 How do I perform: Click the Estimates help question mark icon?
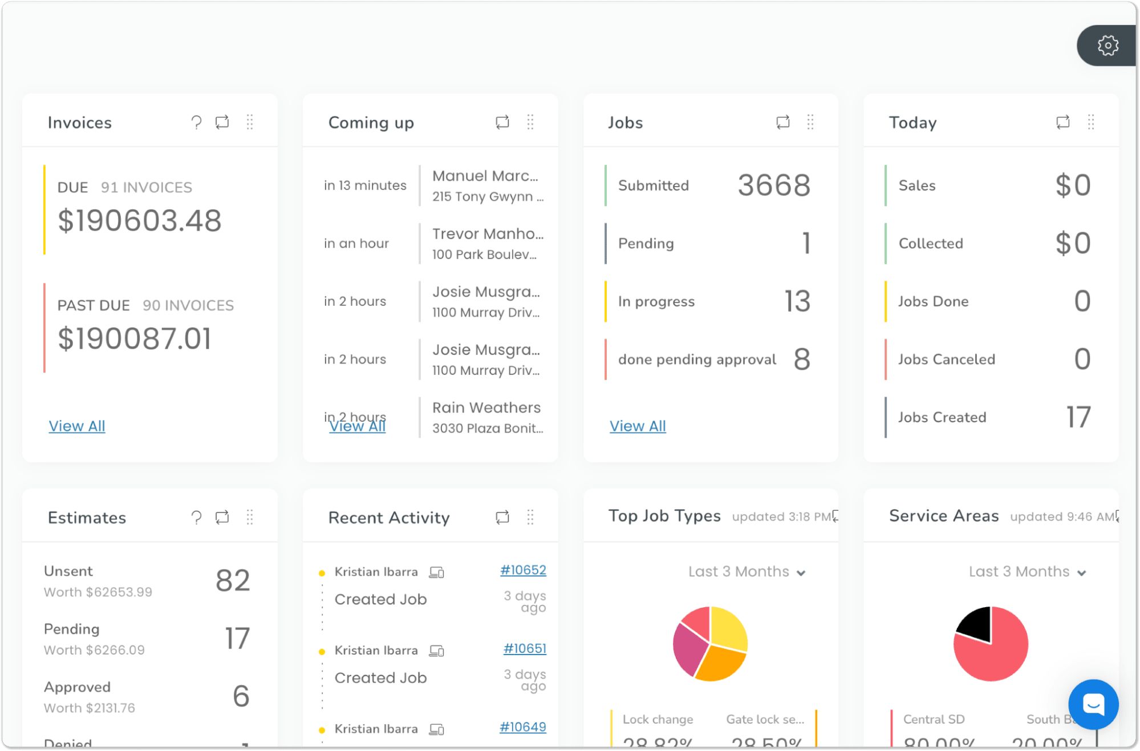(x=196, y=518)
